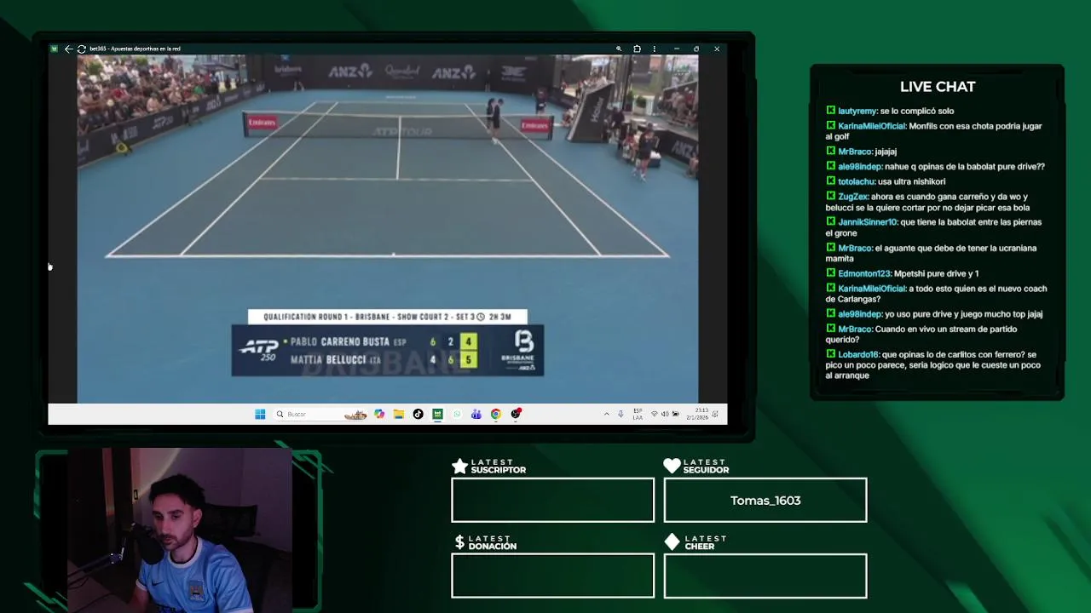
Task: Open Microsoft Teams from the taskbar
Action: pyautogui.click(x=476, y=414)
